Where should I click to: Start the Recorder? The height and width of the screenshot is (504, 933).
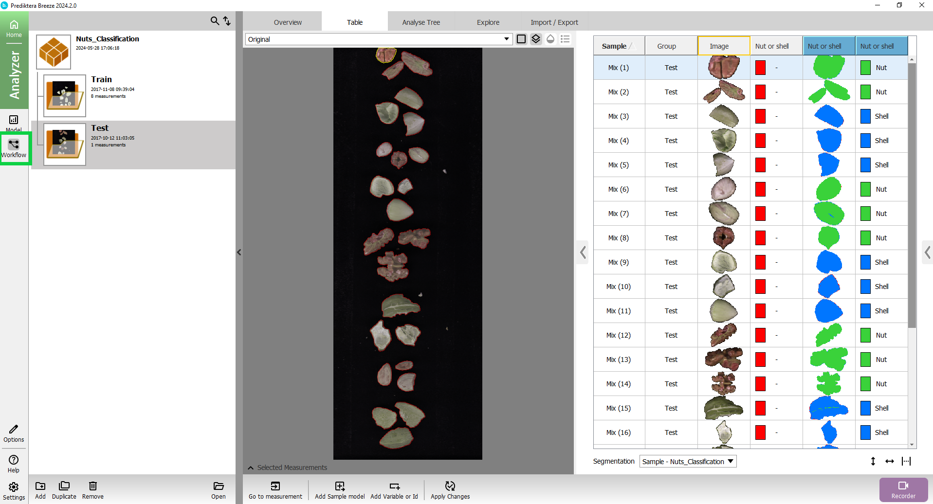point(903,489)
